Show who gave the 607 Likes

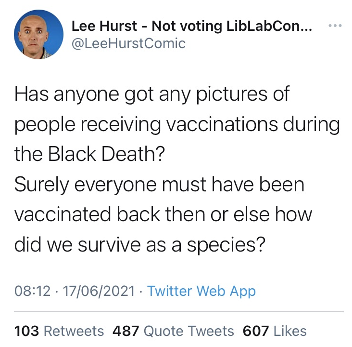[x=275, y=331]
